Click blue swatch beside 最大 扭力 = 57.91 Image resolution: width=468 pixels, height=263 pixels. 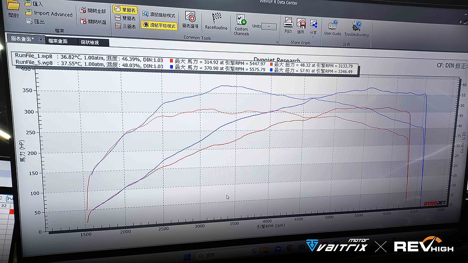(x=271, y=70)
